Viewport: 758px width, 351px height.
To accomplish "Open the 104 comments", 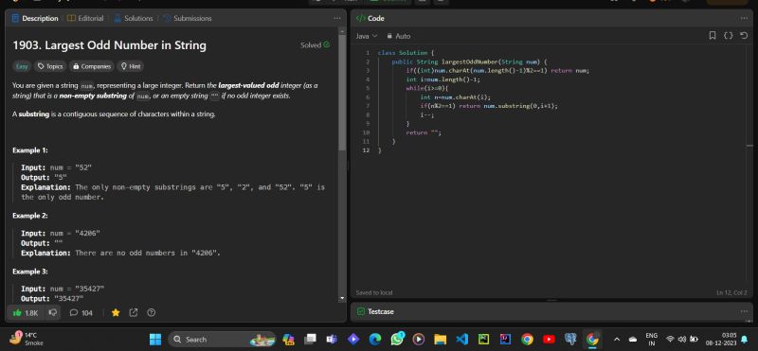I will (81, 313).
